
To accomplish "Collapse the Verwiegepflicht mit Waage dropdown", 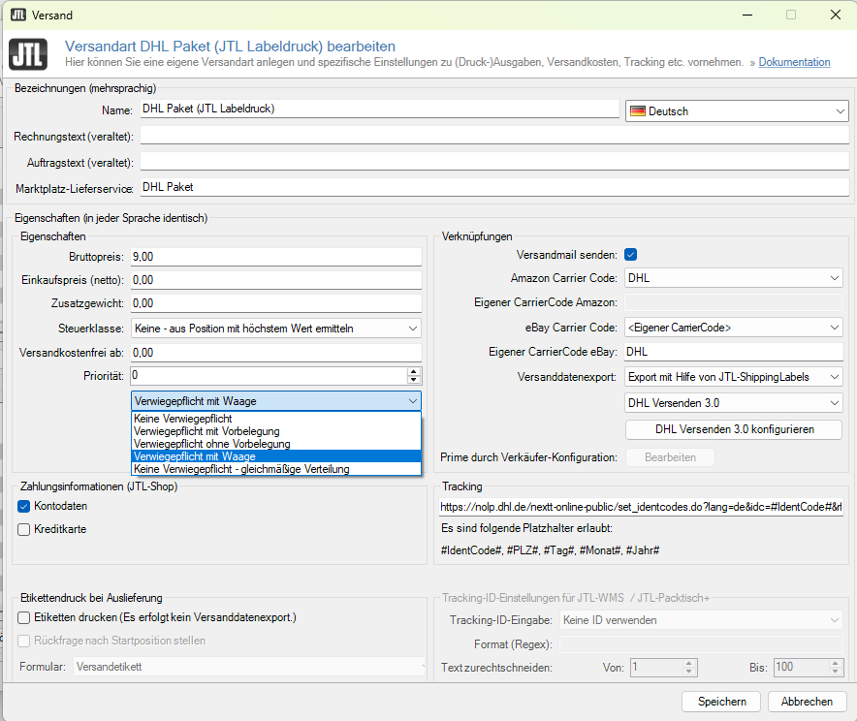I will click(x=276, y=401).
